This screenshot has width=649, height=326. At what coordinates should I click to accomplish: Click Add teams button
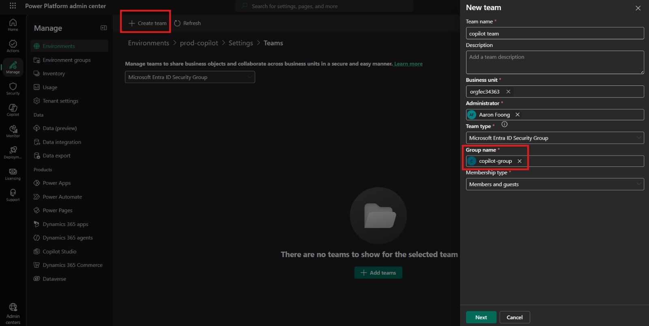[x=378, y=273]
